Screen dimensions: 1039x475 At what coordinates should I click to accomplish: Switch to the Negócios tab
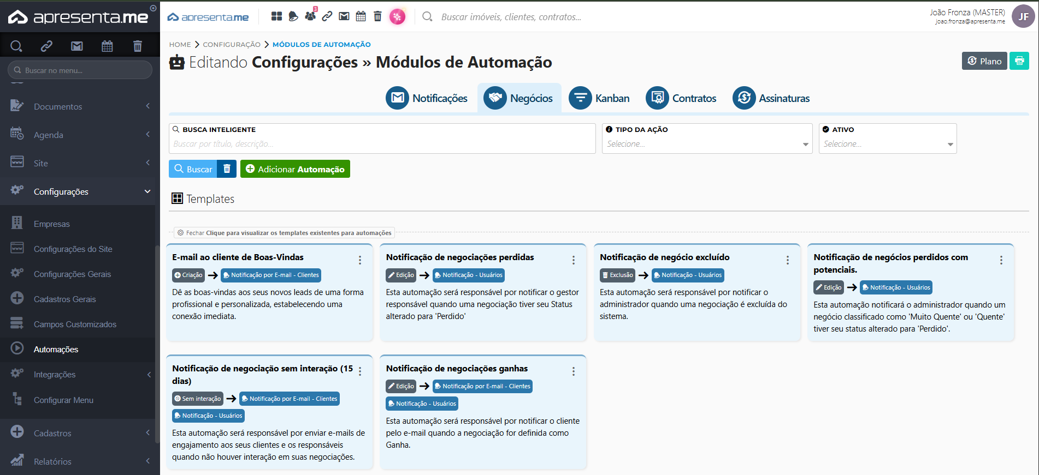[x=519, y=98]
